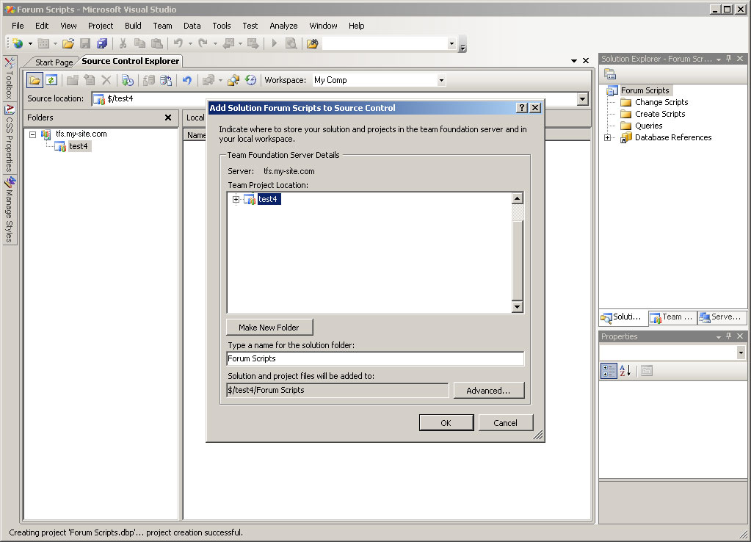Select test4 in the Folders tree

click(78, 147)
